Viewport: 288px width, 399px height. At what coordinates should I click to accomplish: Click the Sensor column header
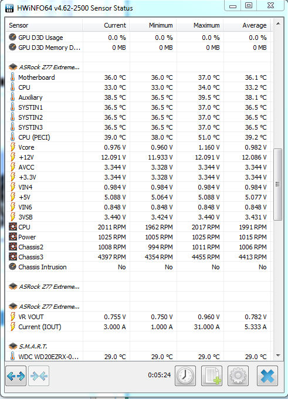click(44, 25)
